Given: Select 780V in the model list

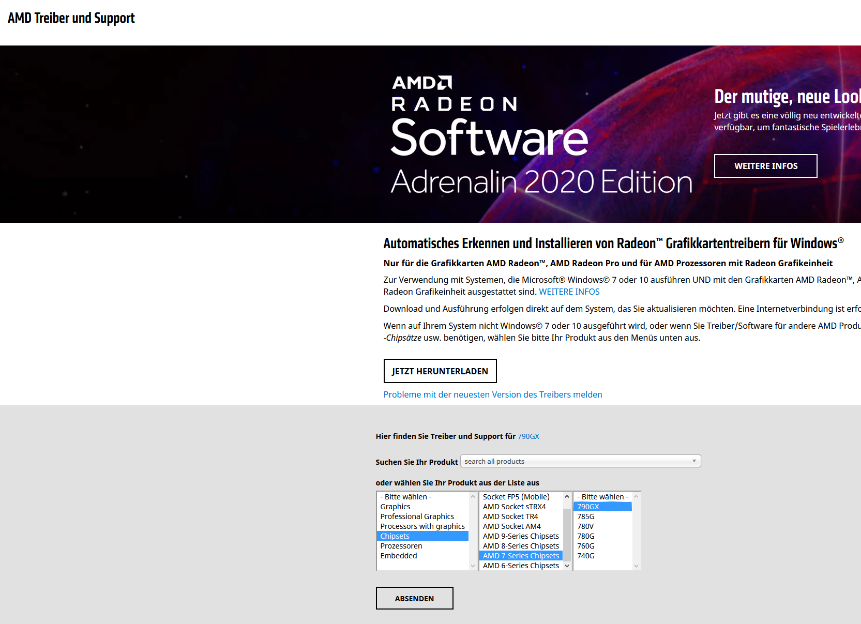Looking at the screenshot, I should tap(603, 526).
